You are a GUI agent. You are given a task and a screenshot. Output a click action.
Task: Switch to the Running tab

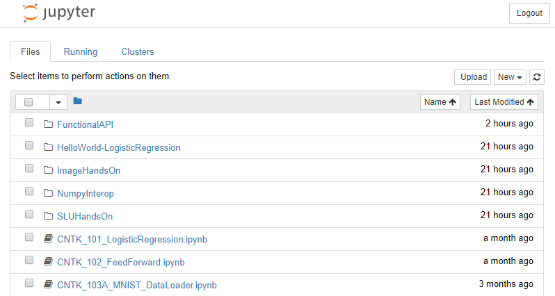pos(81,51)
